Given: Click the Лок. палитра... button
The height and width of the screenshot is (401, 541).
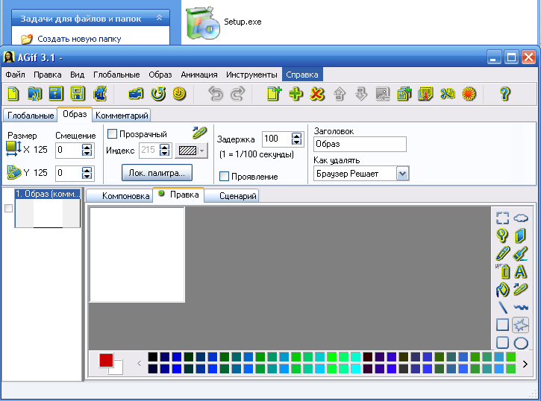Looking at the screenshot, I should coord(157,173).
